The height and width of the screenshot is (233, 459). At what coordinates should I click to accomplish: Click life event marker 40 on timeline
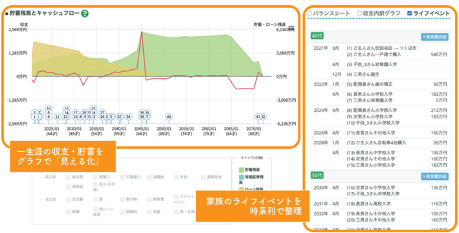click(168, 116)
